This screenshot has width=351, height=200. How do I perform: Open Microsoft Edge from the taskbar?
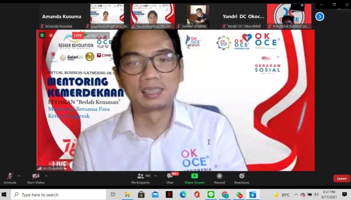click(x=183, y=194)
